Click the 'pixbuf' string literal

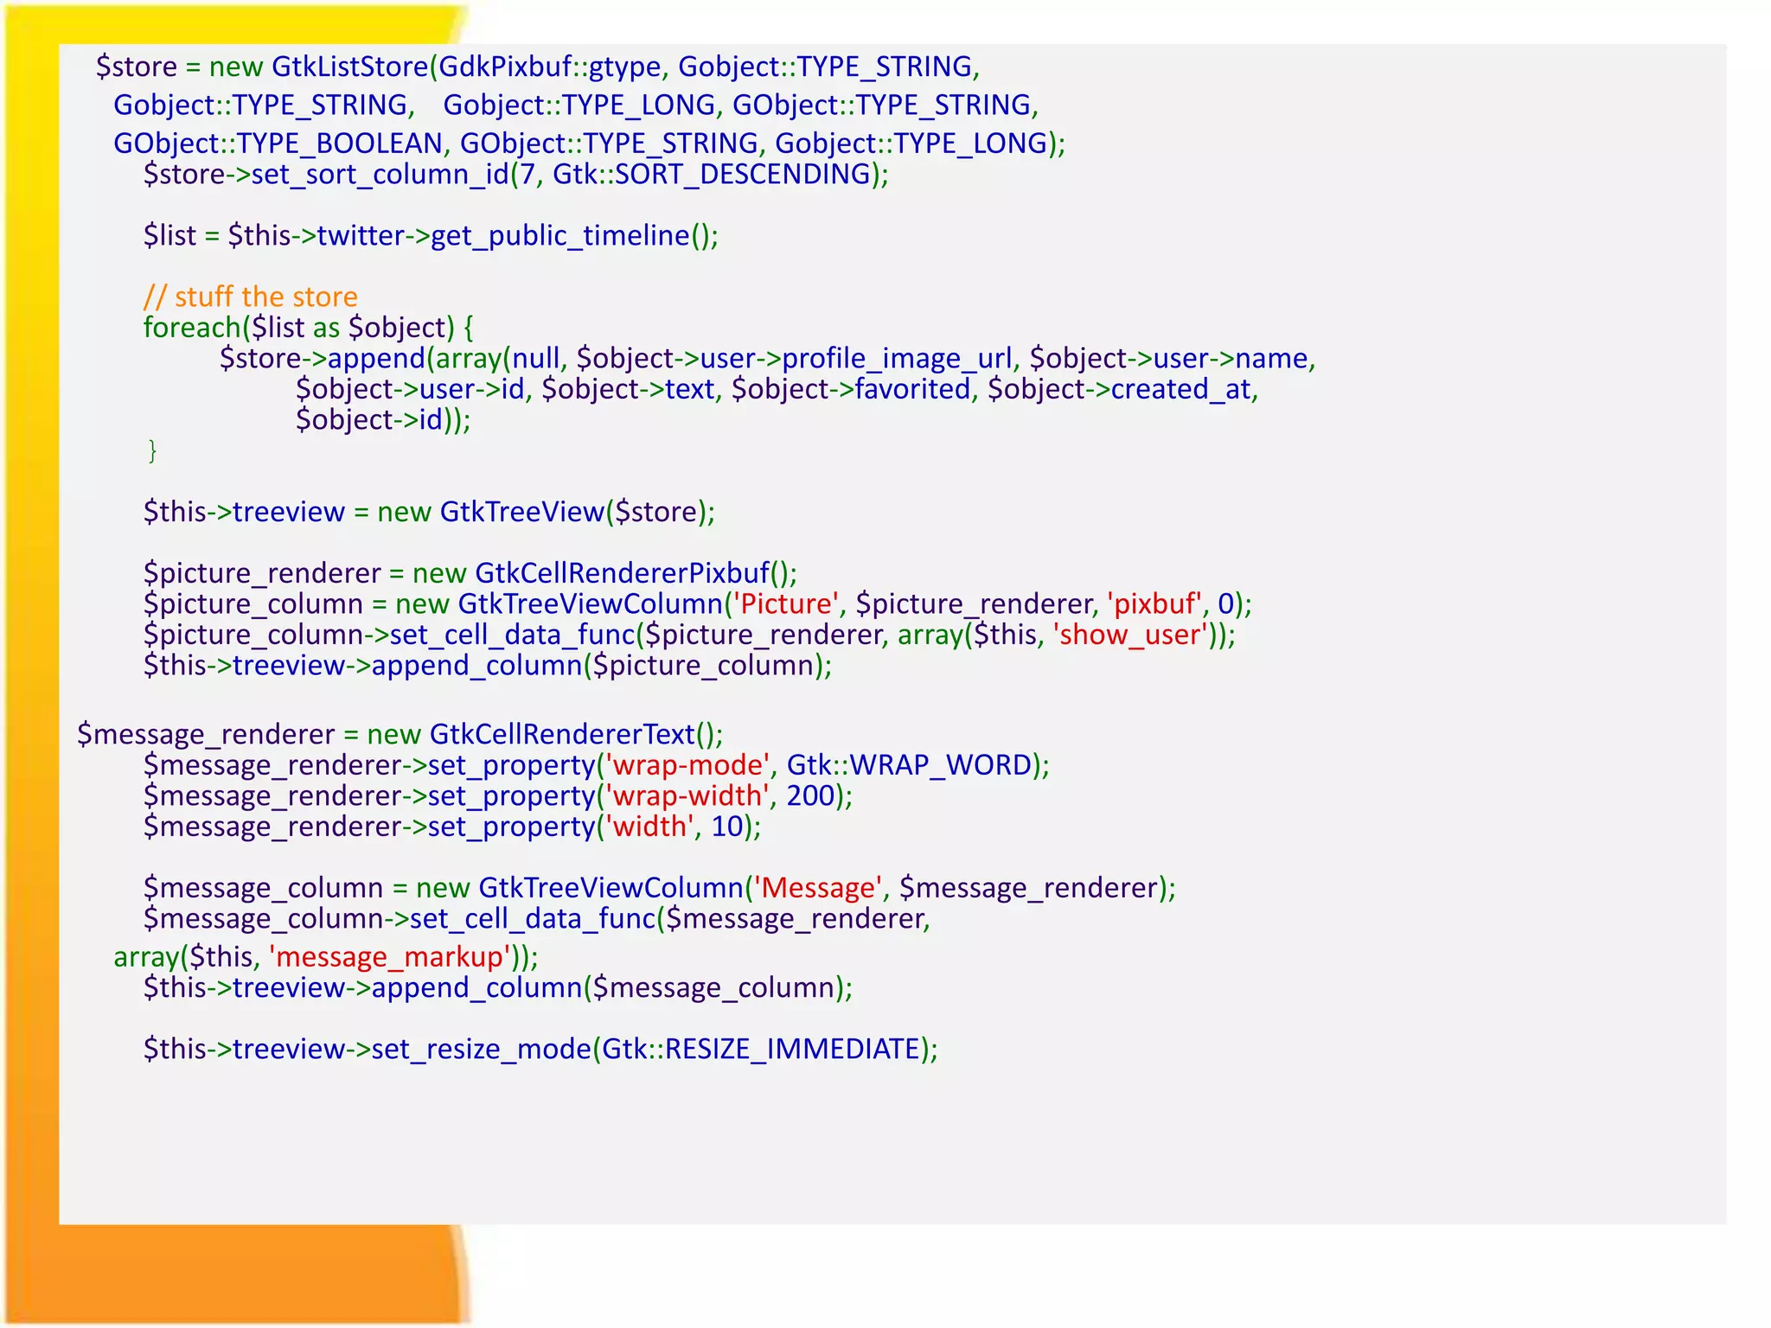(x=1154, y=603)
